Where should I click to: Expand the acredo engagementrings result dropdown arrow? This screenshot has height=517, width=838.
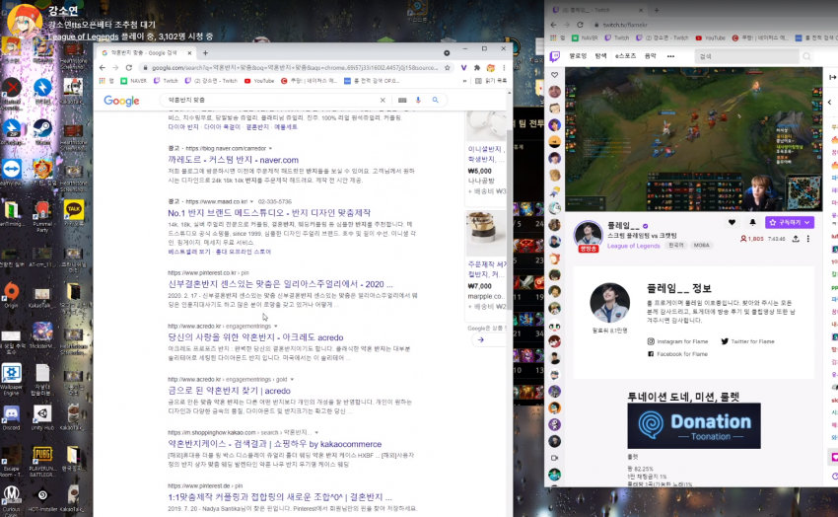click(x=276, y=327)
